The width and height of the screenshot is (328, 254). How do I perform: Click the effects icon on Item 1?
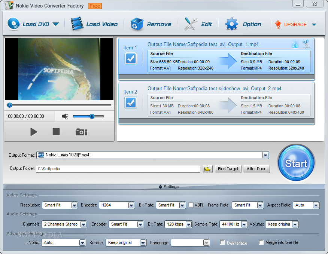pyautogui.click(x=295, y=44)
